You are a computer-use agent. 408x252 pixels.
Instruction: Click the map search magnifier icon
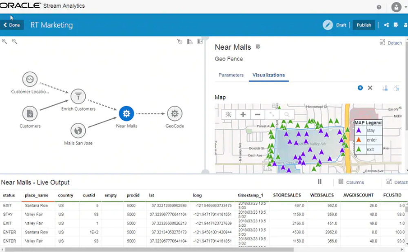287,115
